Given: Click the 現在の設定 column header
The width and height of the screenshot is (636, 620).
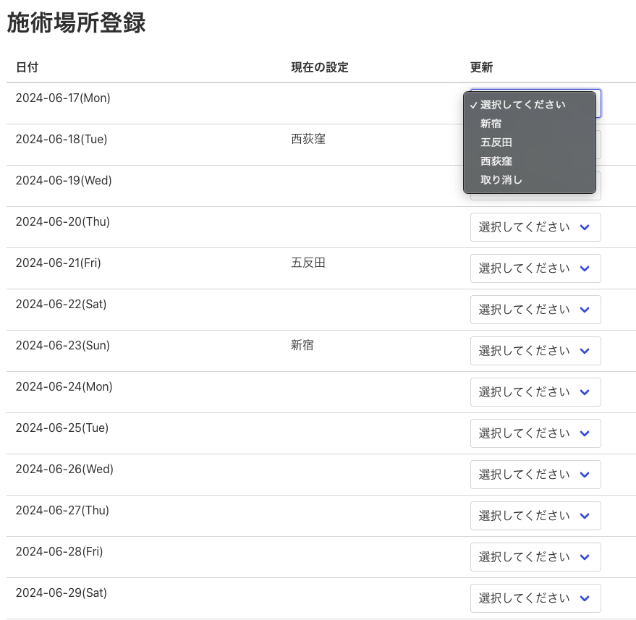Looking at the screenshot, I should [x=319, y=67].
